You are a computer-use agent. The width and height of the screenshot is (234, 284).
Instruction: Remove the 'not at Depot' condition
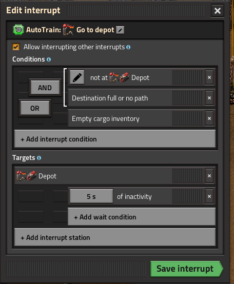(209, 77)
